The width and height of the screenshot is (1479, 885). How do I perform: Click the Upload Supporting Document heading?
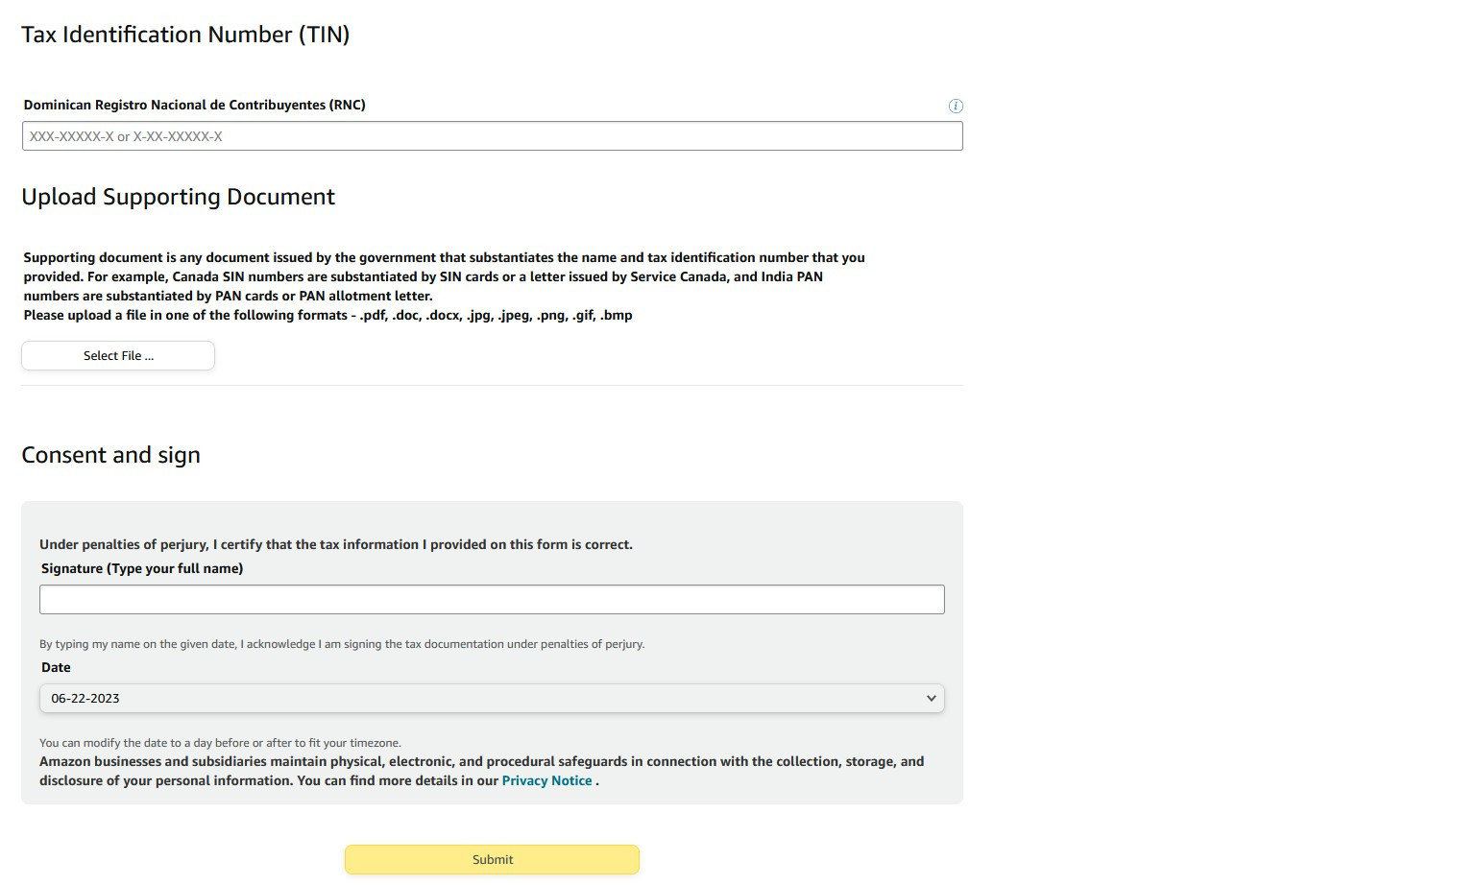click(178, 197)
